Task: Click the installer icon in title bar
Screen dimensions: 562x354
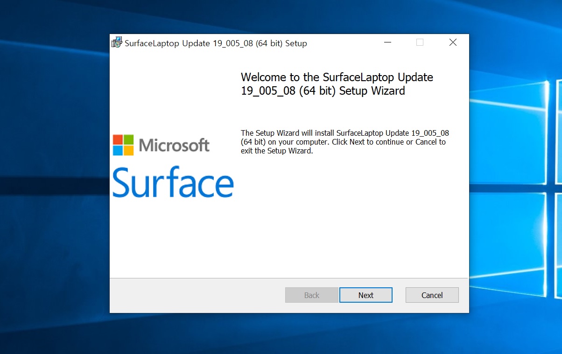Action: (117, 42)
